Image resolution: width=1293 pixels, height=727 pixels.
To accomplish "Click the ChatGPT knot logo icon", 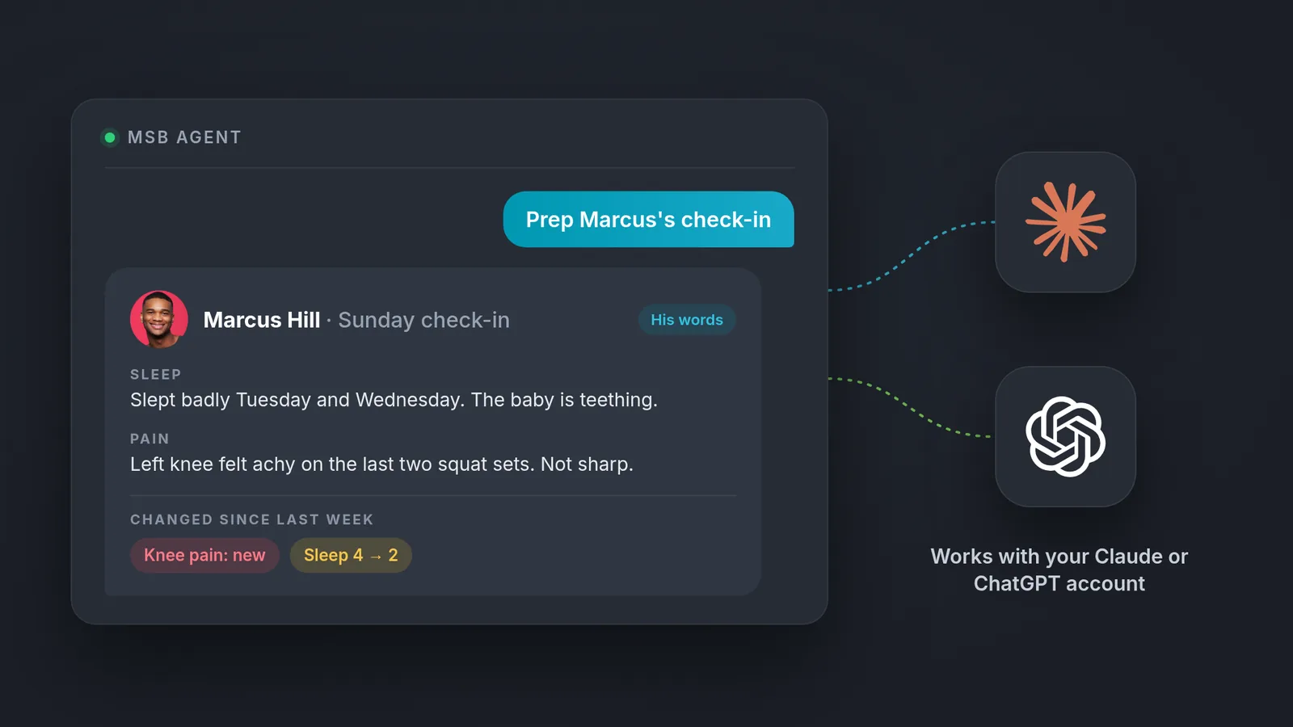I will 1065,436.
